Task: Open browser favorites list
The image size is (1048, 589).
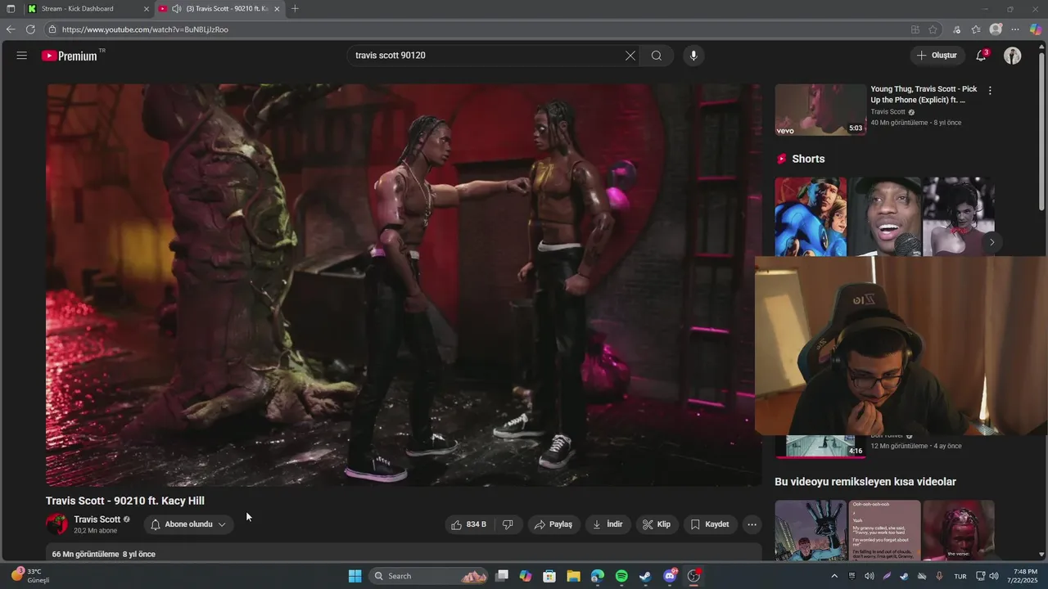Action: 976,29
